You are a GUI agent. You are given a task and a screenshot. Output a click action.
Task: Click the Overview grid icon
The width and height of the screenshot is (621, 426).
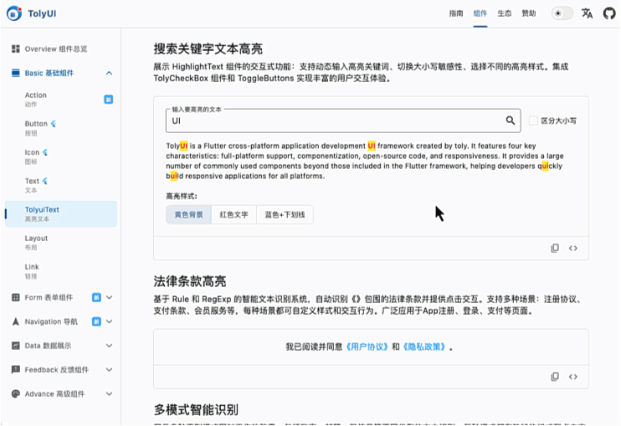15,49
